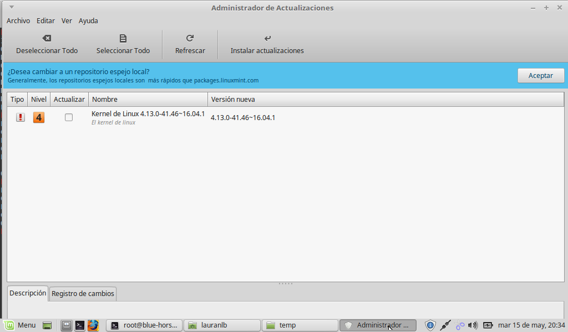Click the update manager shield tray icon

pos(430,325)
